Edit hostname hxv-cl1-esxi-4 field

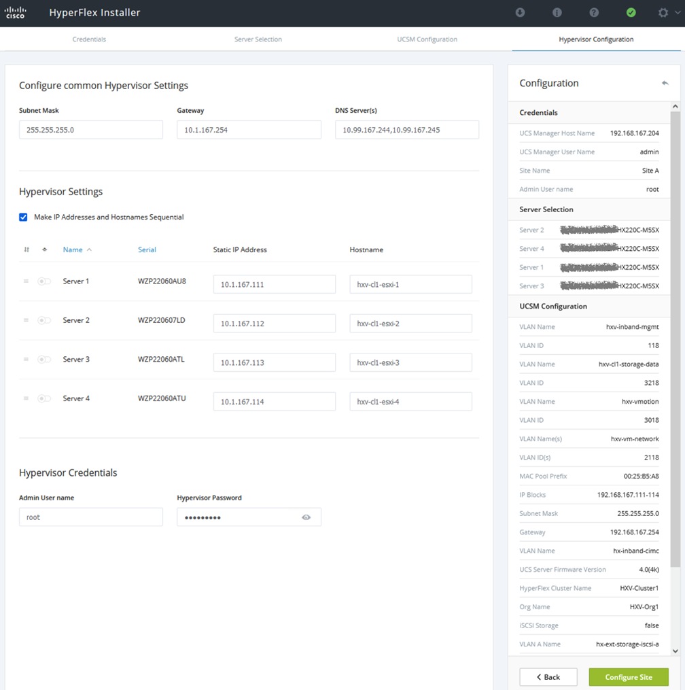[x=411, y=402]
